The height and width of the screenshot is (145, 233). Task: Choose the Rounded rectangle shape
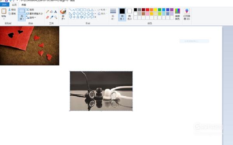[x=85, y=10]
